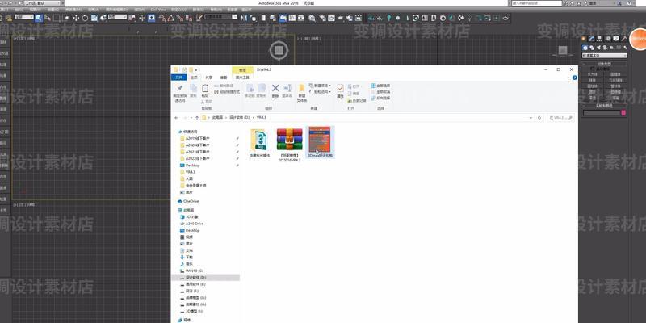The width and height of the screenshot is (646, 323).
Task: Open the reference coordinate system dropdown
Action: pyautogui.click(x=117, y=17)
